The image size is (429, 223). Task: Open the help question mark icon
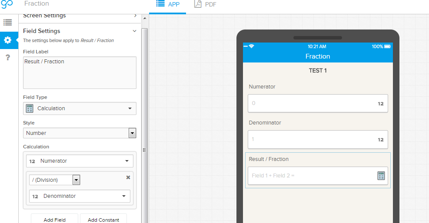click(7, 58)
